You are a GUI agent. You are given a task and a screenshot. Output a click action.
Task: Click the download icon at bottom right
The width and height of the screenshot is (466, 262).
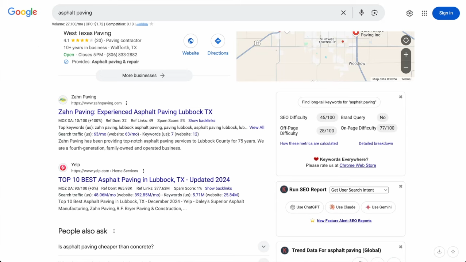click(439, 252)
